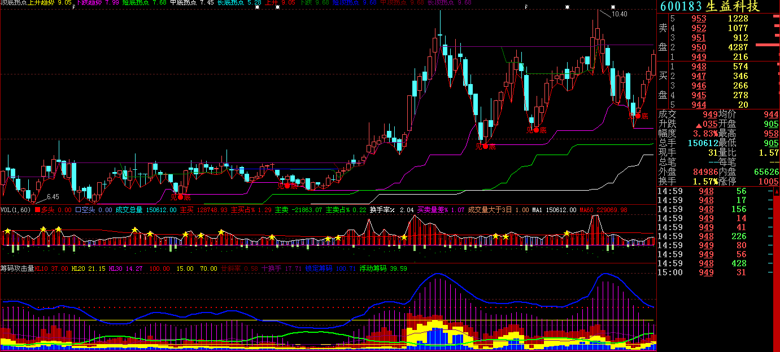Click the small F marker at top left
The image size is (780, 352).
click(74, 7)
